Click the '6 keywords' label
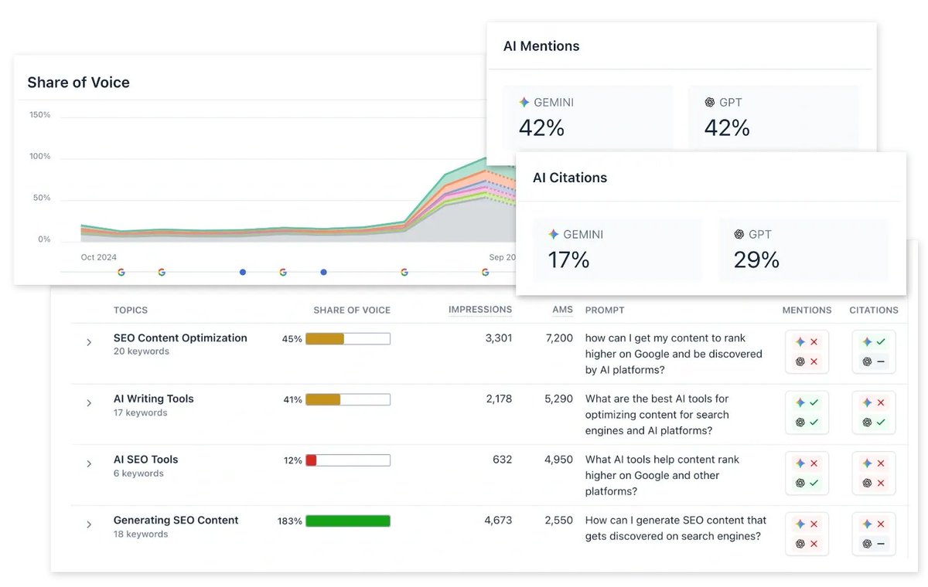Viewport: 928px width, 587px height. coord(138,473)
